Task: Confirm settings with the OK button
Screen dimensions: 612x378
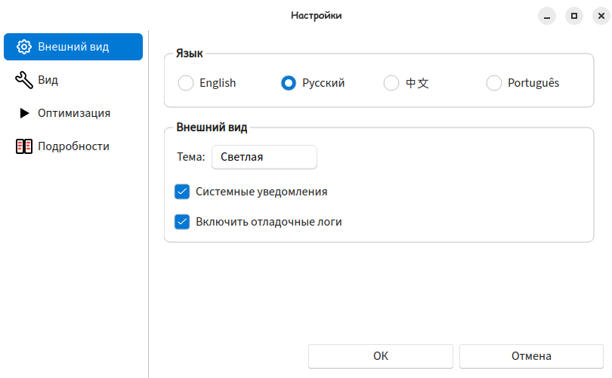Action: pyautogui.click(x=381, y=356)
